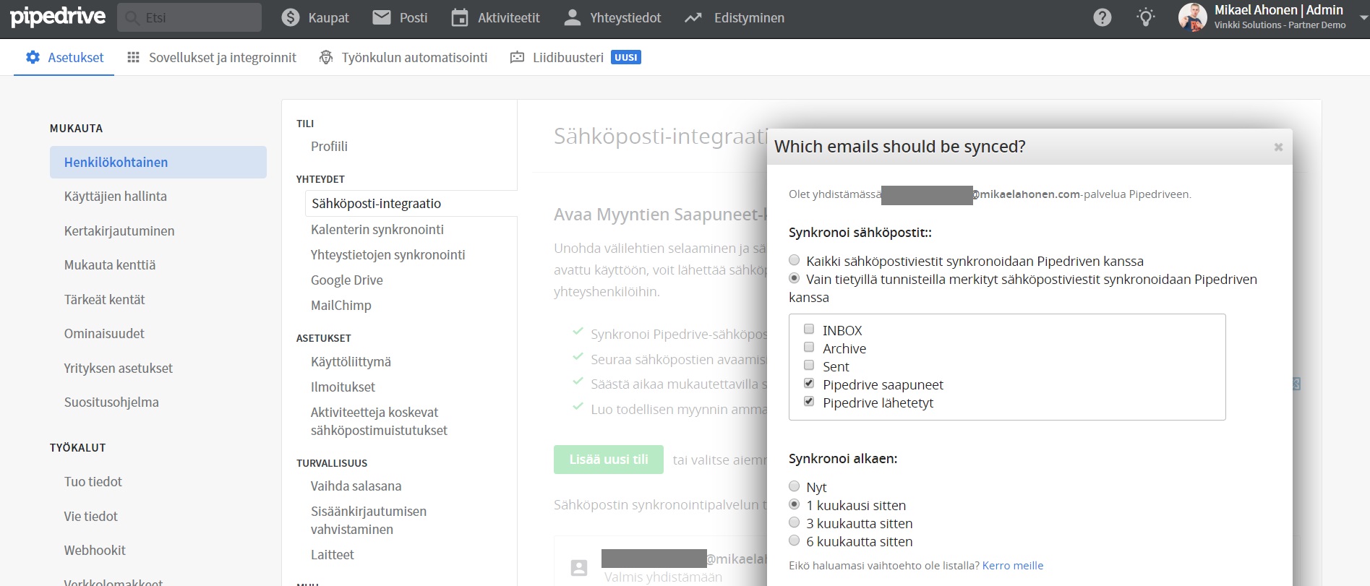This screenshot has width=1370, height=586.
Task: Close the email sync dialog
Action: click(x=1278, y=147)
